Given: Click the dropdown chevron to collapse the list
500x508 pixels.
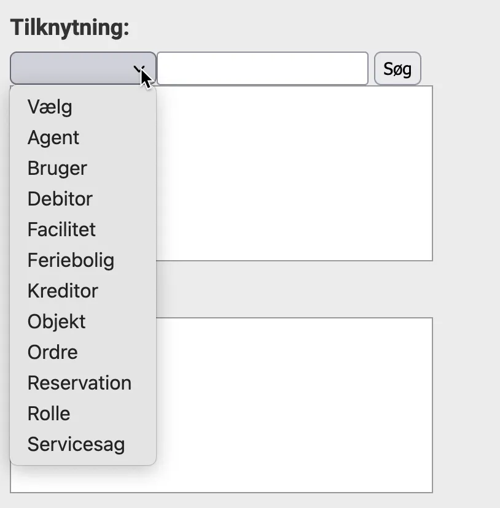Looking at the screenshot, I should pos(140,69).
